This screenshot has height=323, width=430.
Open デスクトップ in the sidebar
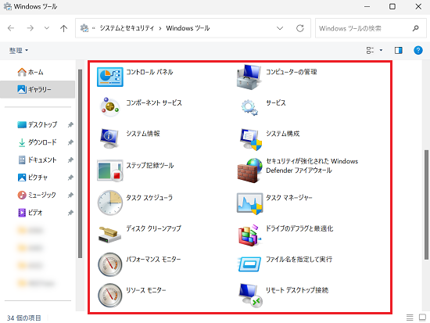38,124
